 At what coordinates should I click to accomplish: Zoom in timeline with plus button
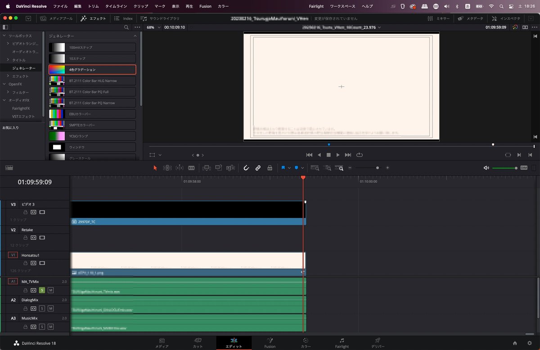pyautogui.click(x=387, y=168)
